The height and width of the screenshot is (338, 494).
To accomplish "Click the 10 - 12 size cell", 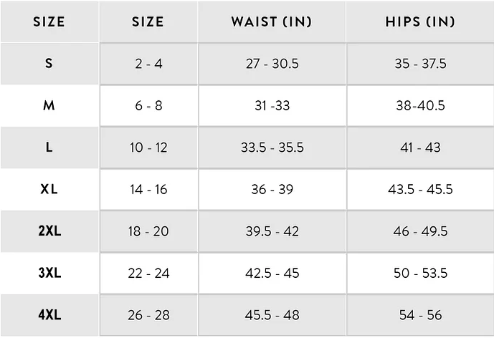I will (148, 148).
